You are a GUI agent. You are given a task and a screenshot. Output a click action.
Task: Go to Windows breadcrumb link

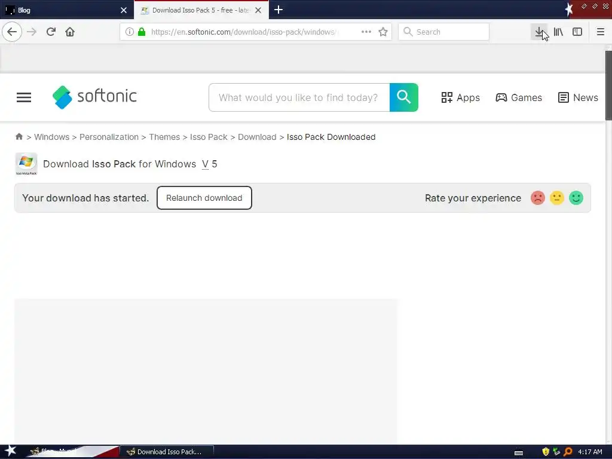point(51,137)
